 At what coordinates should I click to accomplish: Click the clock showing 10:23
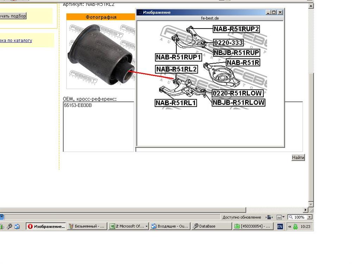[x=305, y=226]
